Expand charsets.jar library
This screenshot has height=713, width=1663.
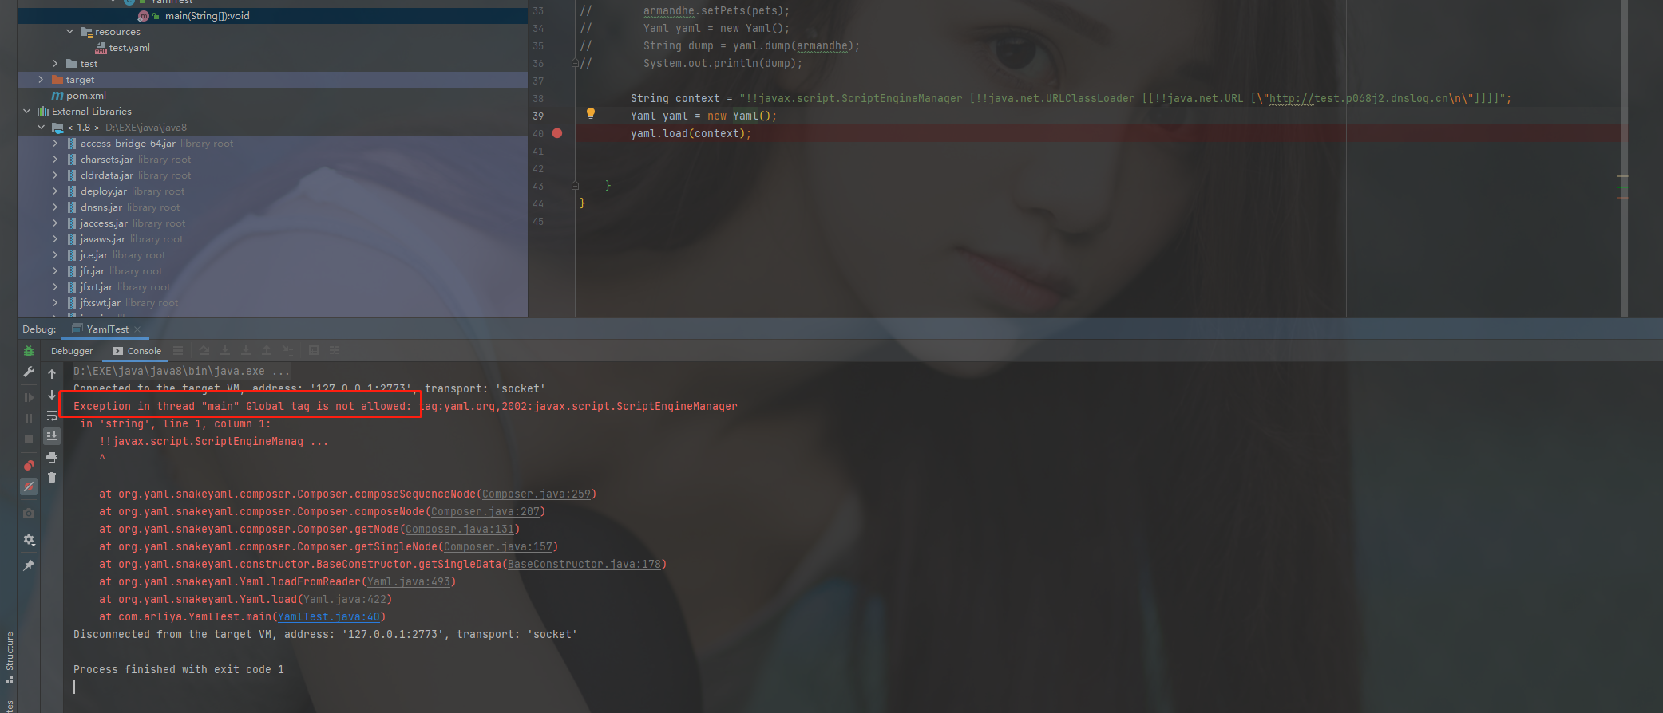[x=55, y=160]
